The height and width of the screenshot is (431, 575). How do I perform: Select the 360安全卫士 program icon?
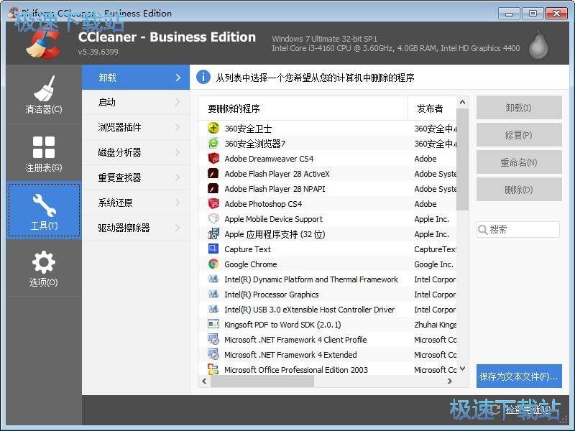pyautogui.click(x=213, y=128)
